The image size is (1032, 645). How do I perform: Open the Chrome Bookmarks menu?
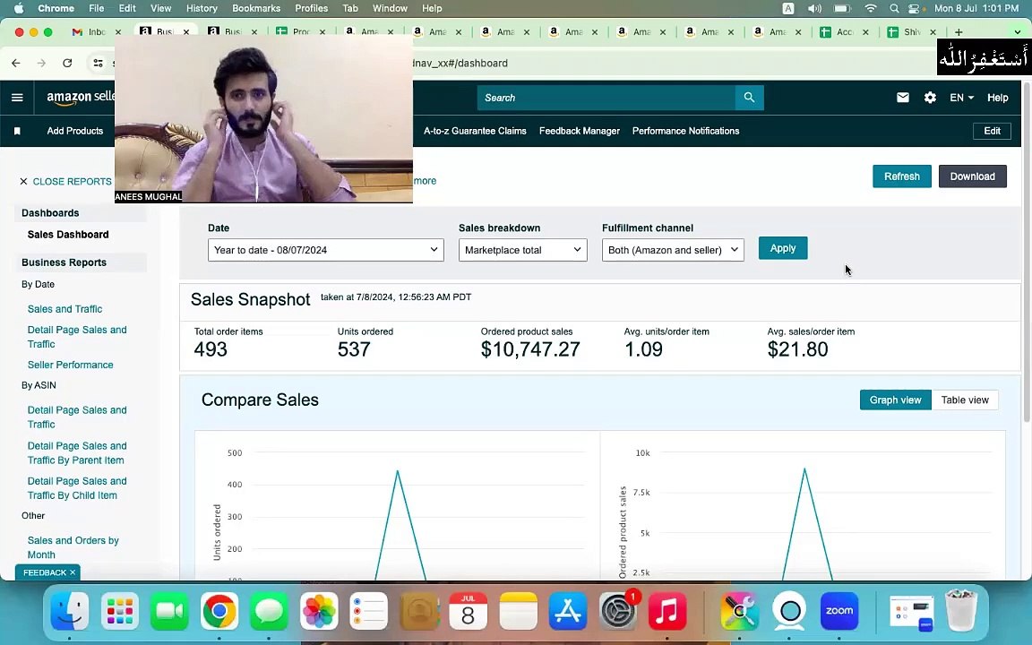[256, 9]
